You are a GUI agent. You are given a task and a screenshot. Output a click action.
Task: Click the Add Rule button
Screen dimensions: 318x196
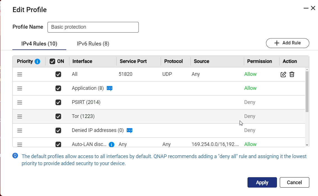(x=287, y=43)
